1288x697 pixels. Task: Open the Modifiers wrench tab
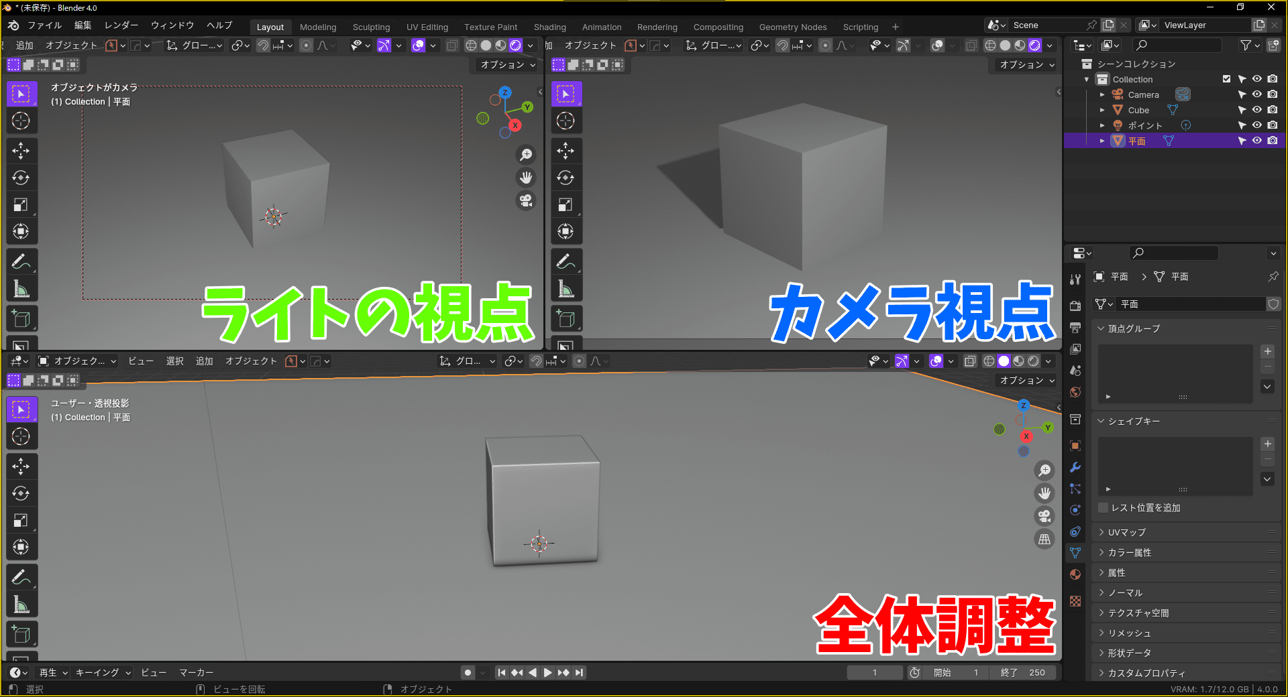pyautogui.click(x=1075, y=467)
